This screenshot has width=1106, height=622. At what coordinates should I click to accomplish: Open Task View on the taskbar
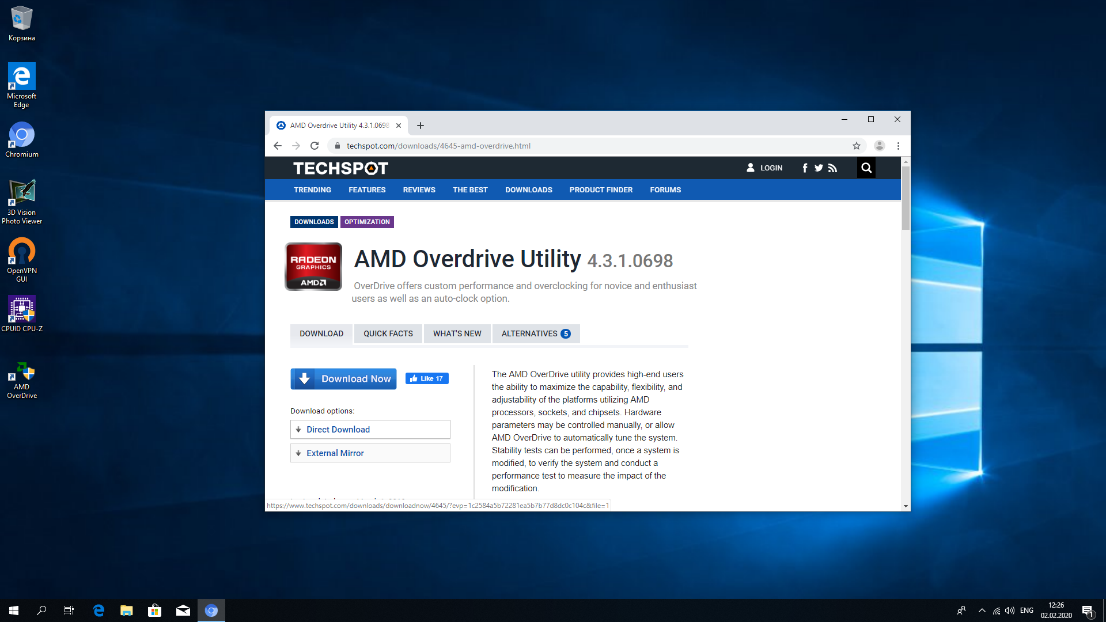pyautogui.click(x=69, y=610)
